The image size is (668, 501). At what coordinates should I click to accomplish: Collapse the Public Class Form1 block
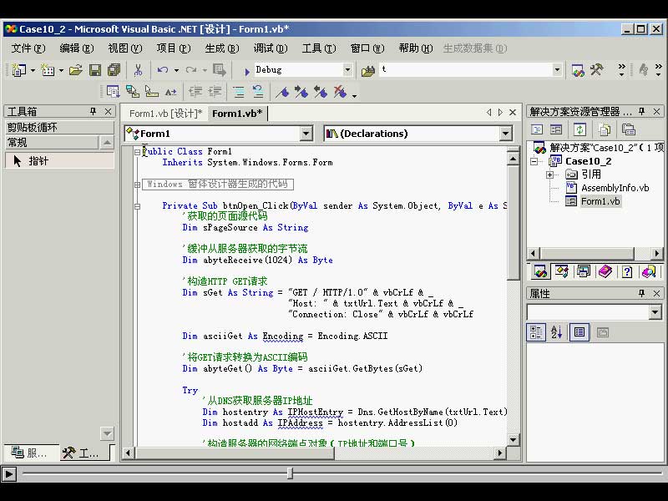(137, 152)
